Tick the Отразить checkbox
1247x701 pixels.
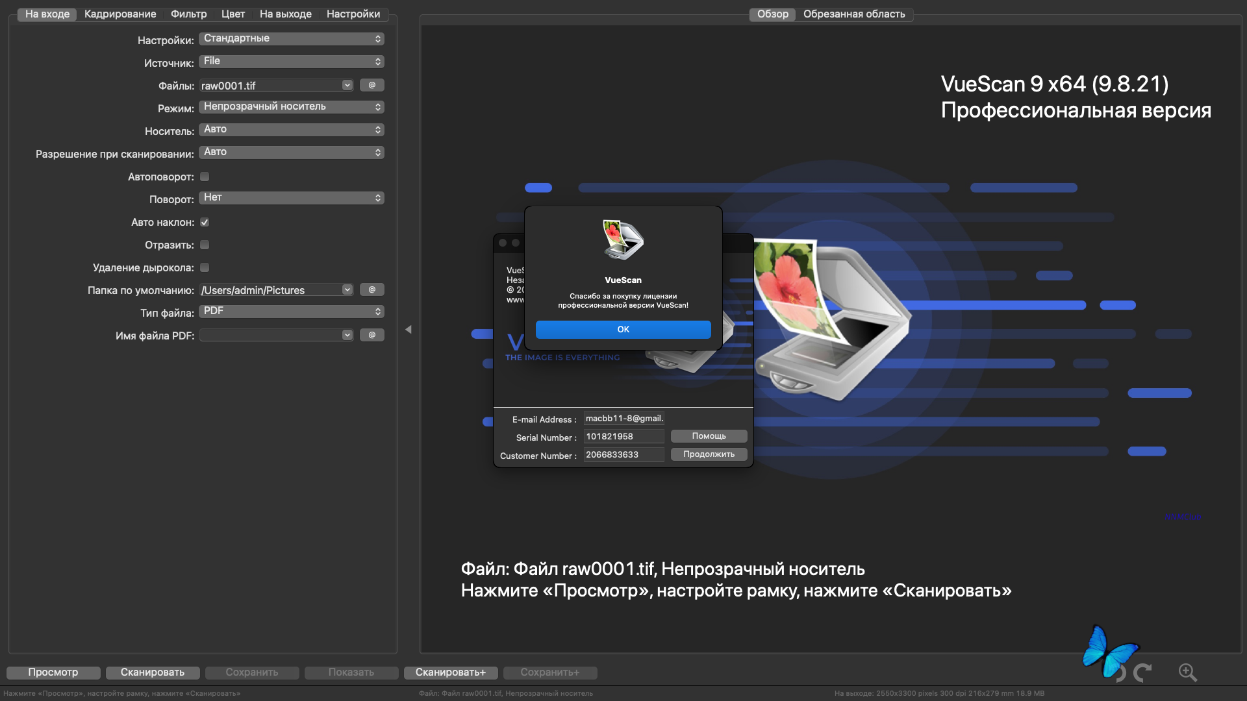(205, 245)
